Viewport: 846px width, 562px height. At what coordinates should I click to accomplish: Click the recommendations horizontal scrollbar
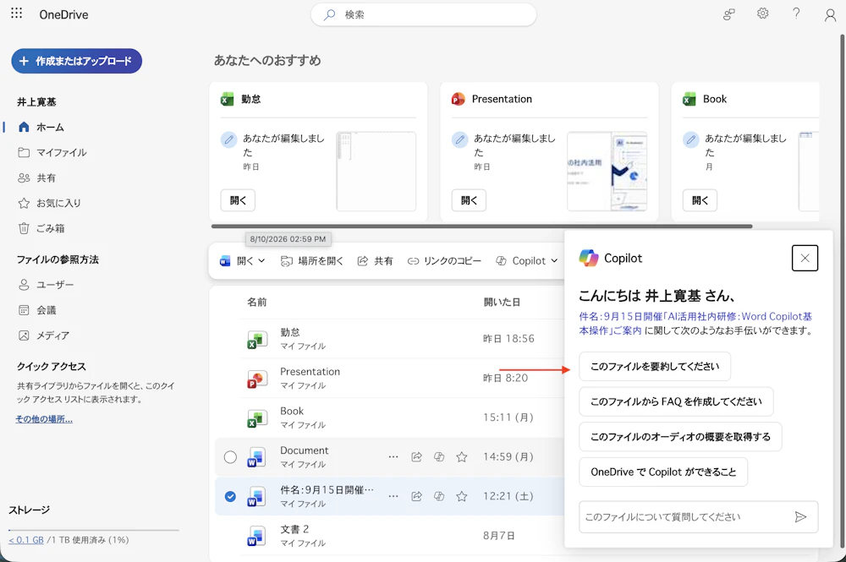click(x=482, y=226)
